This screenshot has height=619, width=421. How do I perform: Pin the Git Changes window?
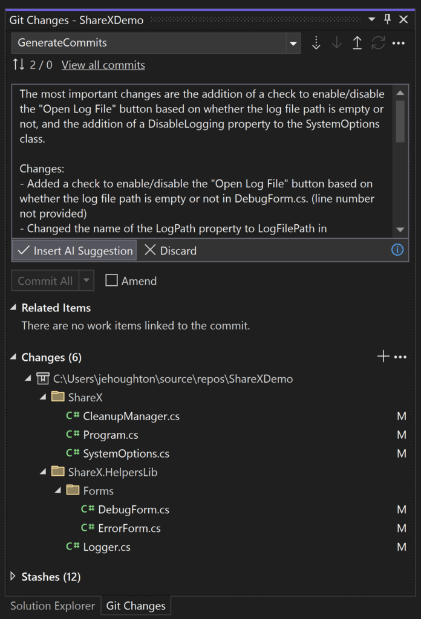pos(387,19)
